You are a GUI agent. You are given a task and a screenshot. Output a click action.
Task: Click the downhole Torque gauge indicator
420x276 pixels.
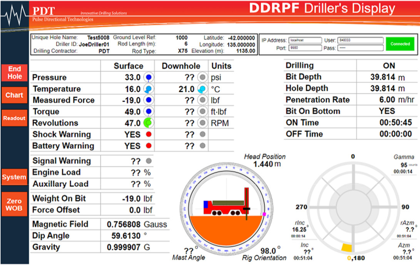point(203,111)
